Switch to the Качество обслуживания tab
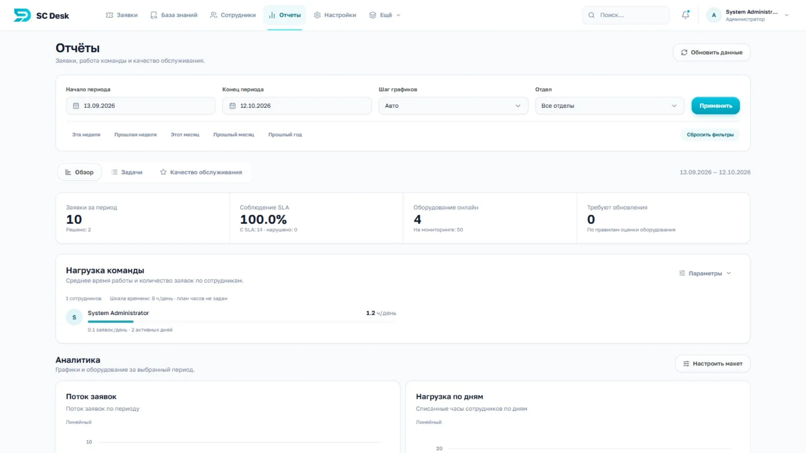806x453 pixels. [x=201, y=172]
